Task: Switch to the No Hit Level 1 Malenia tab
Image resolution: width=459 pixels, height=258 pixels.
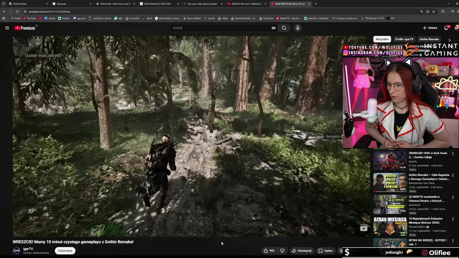Action: pos(246,4)
